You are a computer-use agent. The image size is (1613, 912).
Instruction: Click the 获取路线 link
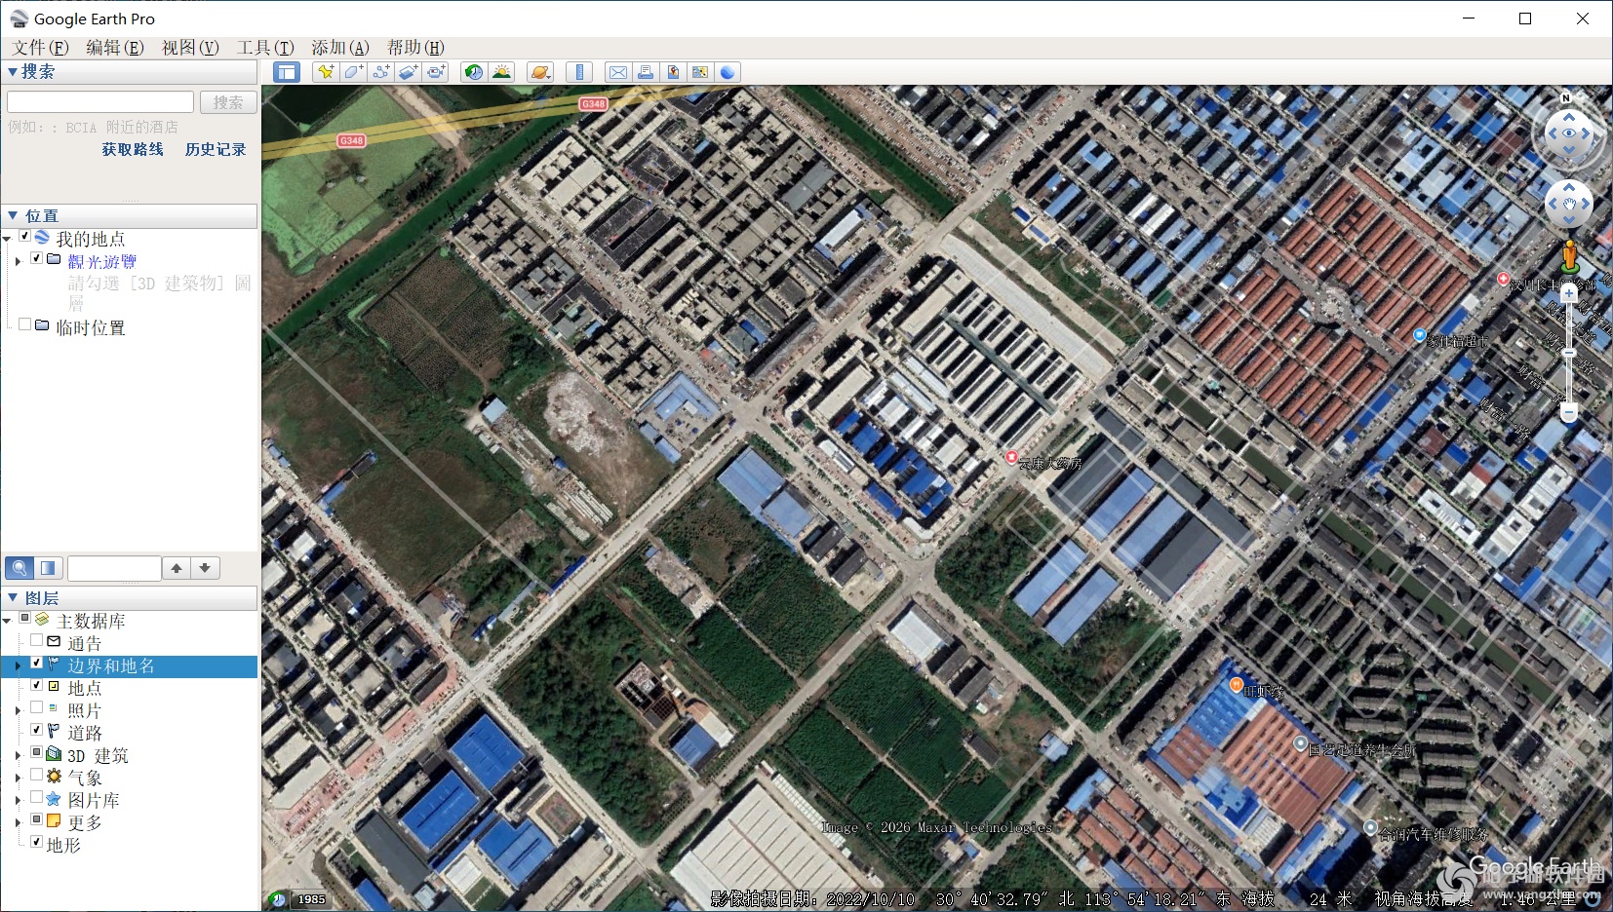coord(133,149)
